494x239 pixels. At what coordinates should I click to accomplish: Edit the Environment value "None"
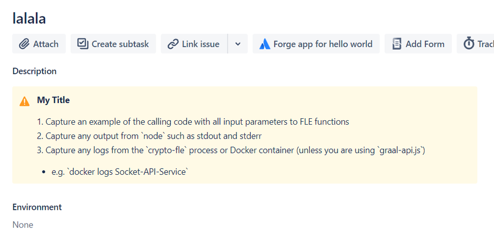coord(23,225)
